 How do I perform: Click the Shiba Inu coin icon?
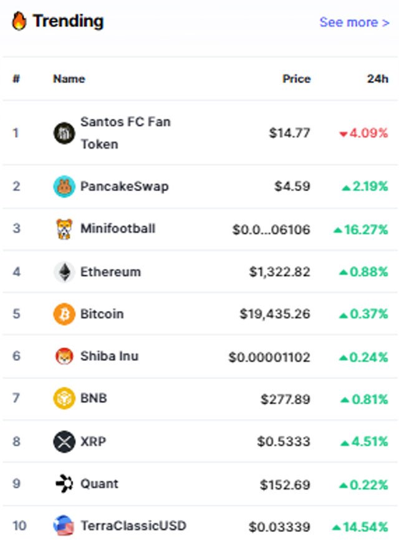click(x=64, y=356)
